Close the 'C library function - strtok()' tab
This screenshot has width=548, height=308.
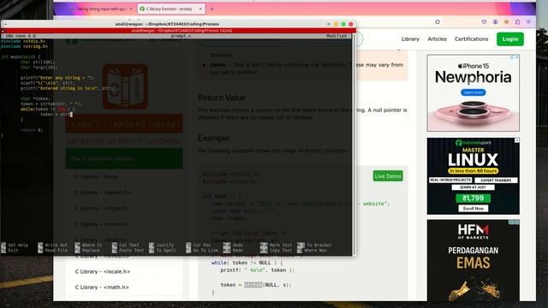click(x=200, y=9)
